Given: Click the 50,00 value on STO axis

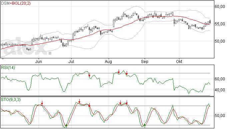Looking at the screenshot, I should click(220, 116).
